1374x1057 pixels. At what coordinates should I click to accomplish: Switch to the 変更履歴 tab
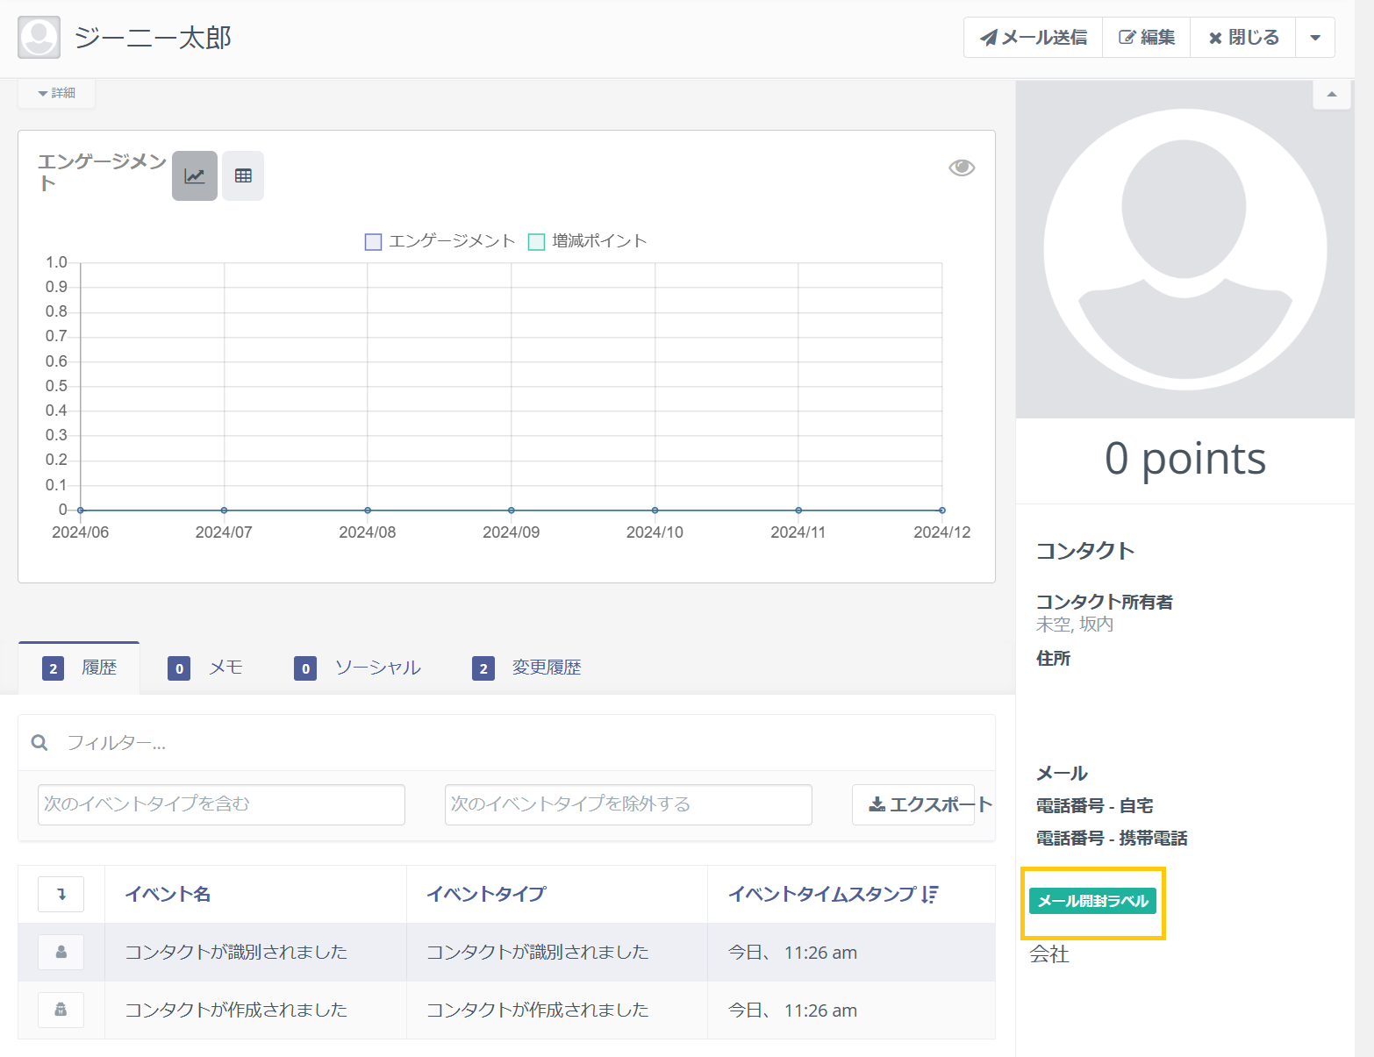(526, 668)
